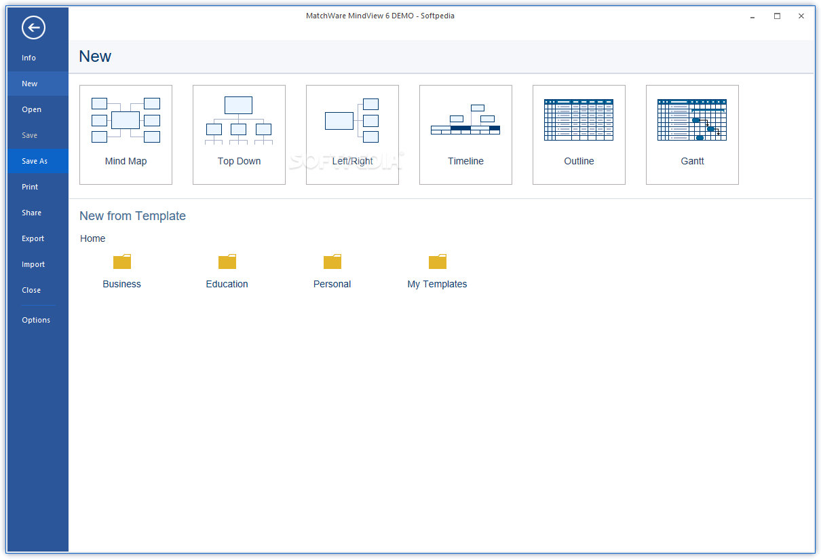Click the Personal folder label
Image resolution: width=821 pixels, height=559 pixels.
point(332,284)
